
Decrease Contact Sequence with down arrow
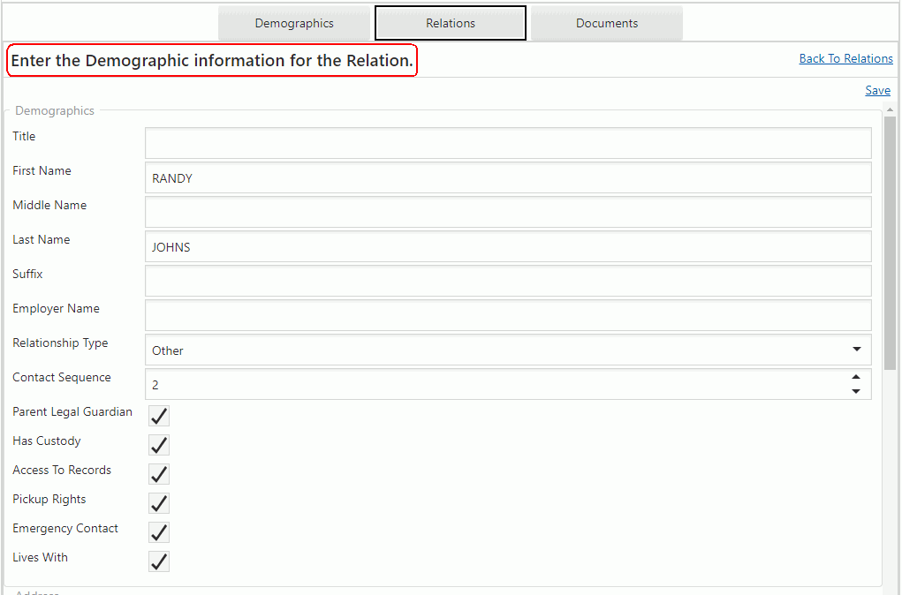click(x=856, y=391)
